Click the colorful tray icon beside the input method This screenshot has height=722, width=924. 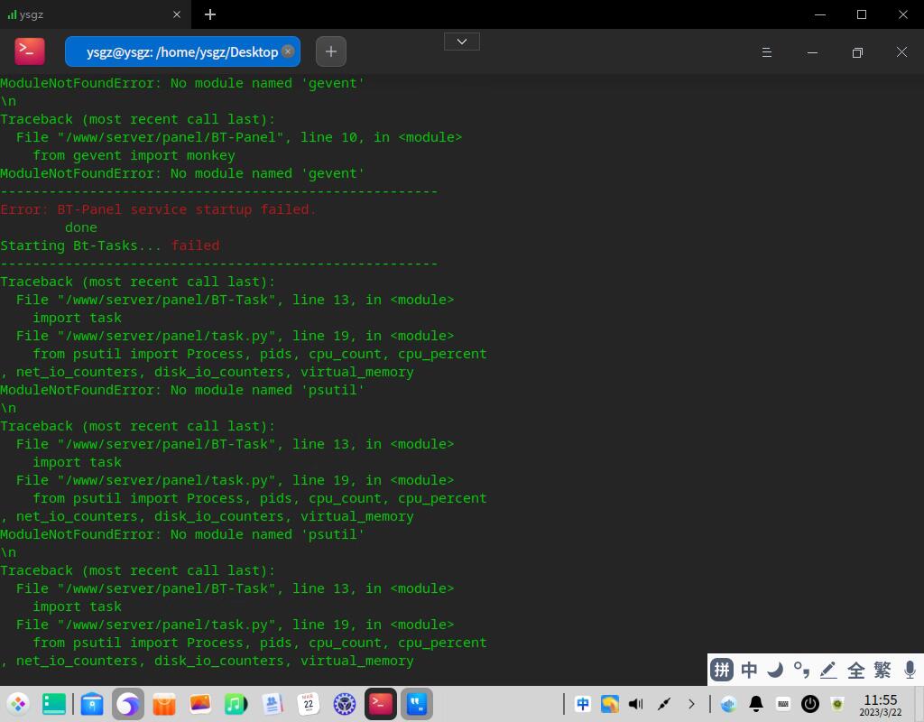[x=609, y=704]
